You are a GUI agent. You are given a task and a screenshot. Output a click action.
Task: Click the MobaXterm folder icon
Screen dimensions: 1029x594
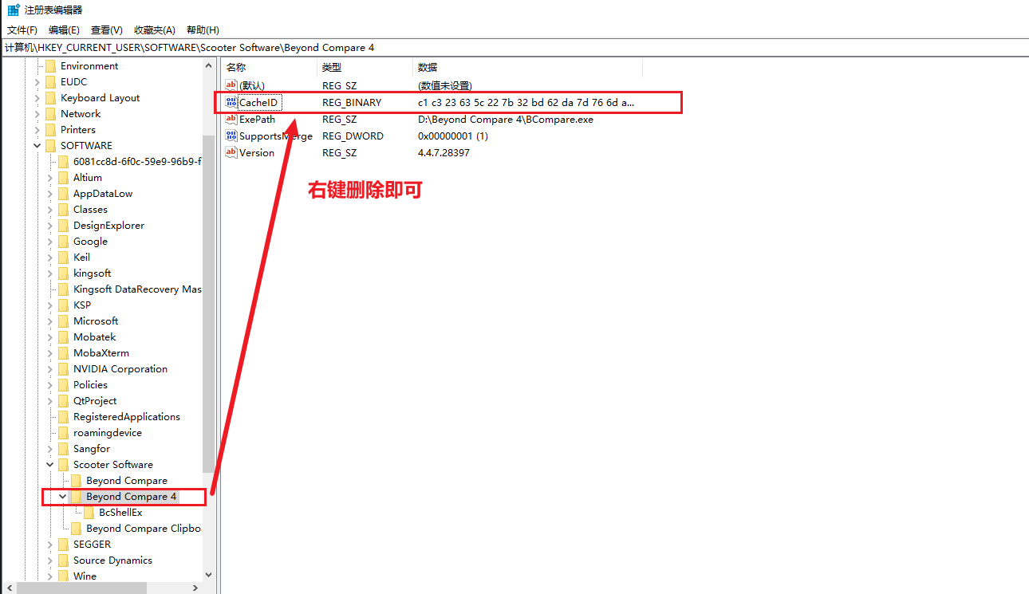(x=64, y=353)
